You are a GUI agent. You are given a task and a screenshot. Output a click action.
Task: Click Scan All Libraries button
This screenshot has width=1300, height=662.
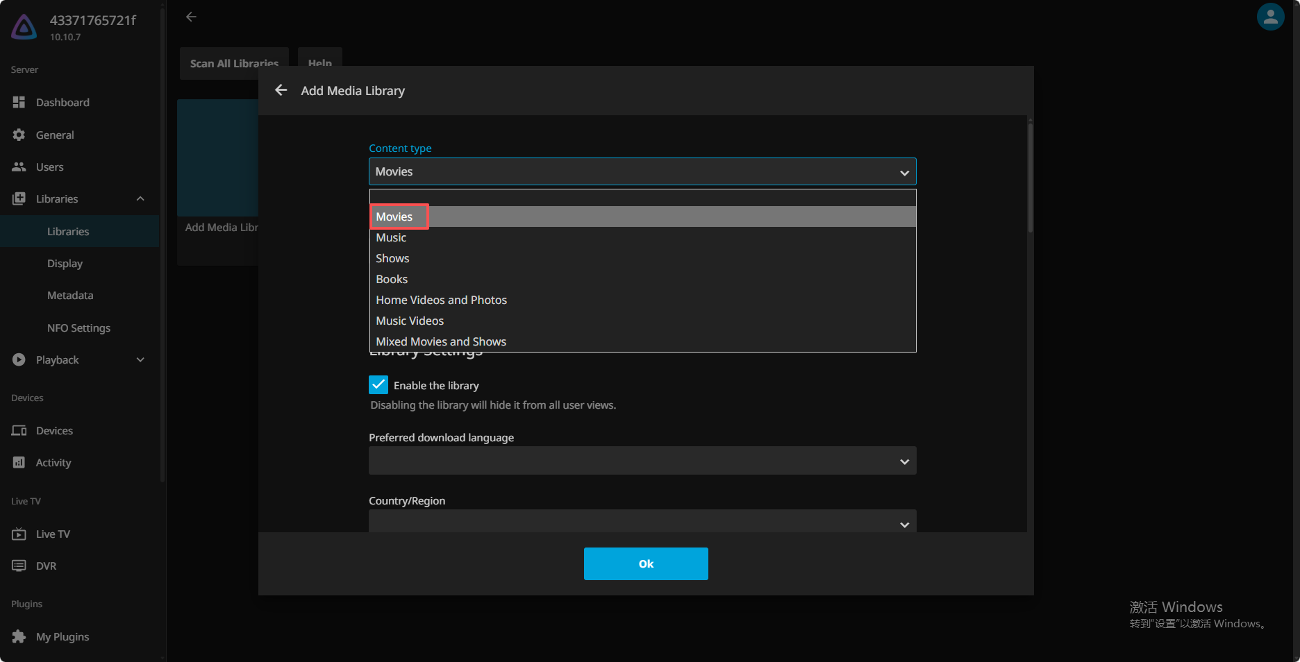pos(234,63)
